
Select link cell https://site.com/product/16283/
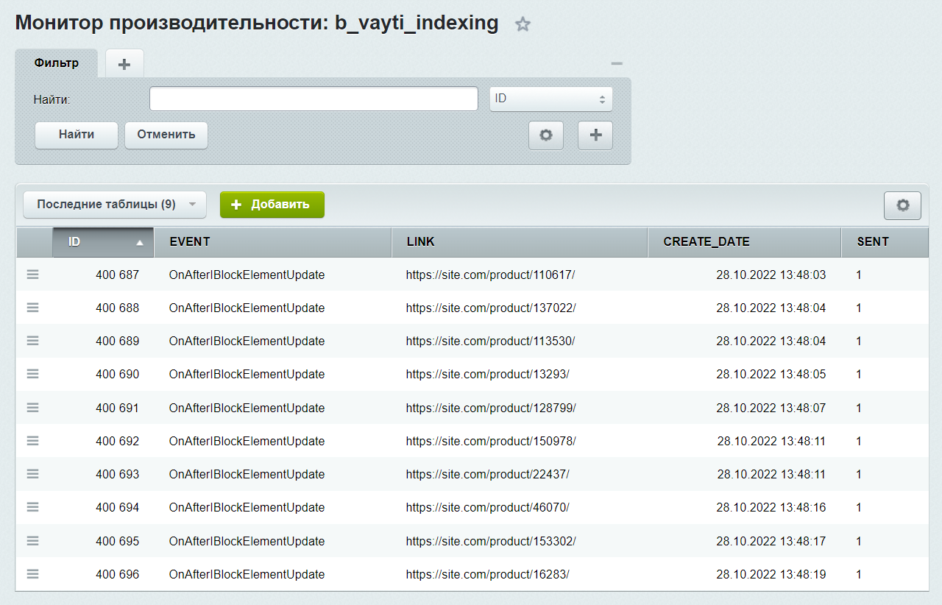pos(487,574)
